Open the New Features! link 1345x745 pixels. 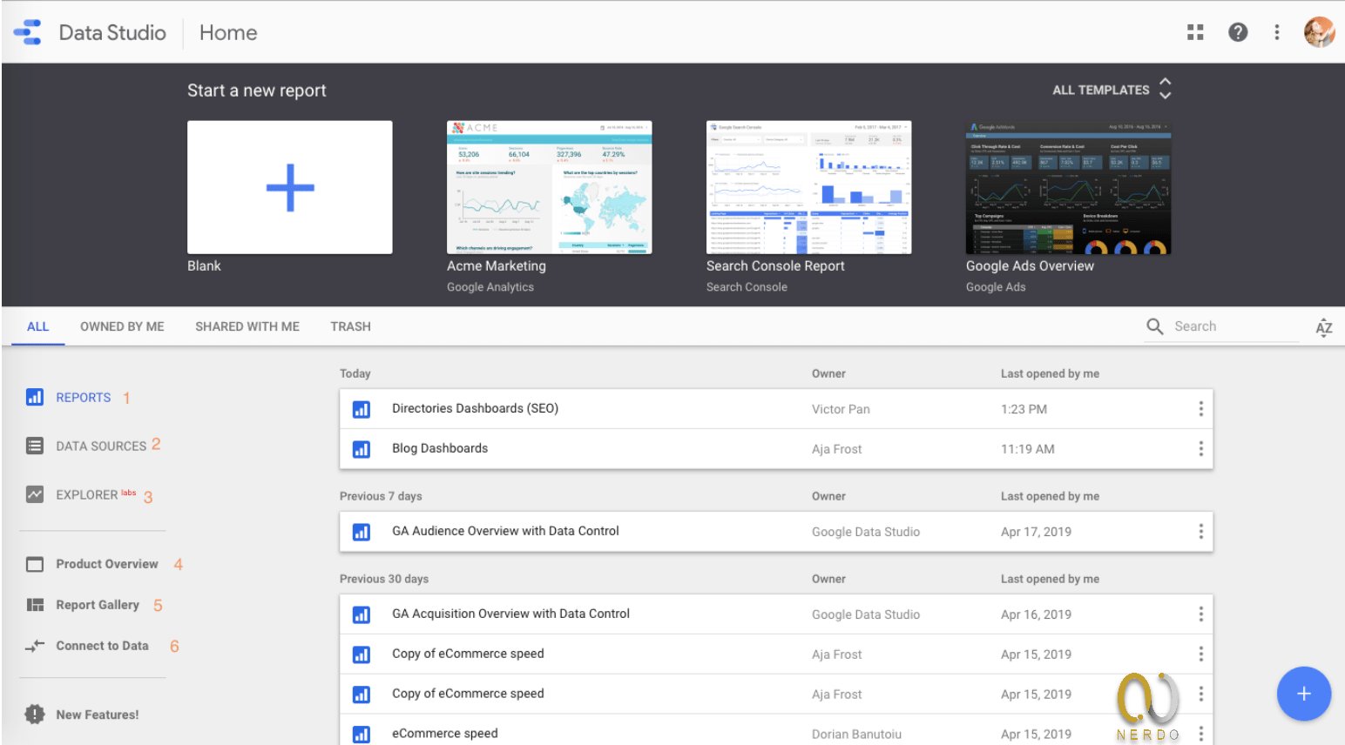(98, 715)
